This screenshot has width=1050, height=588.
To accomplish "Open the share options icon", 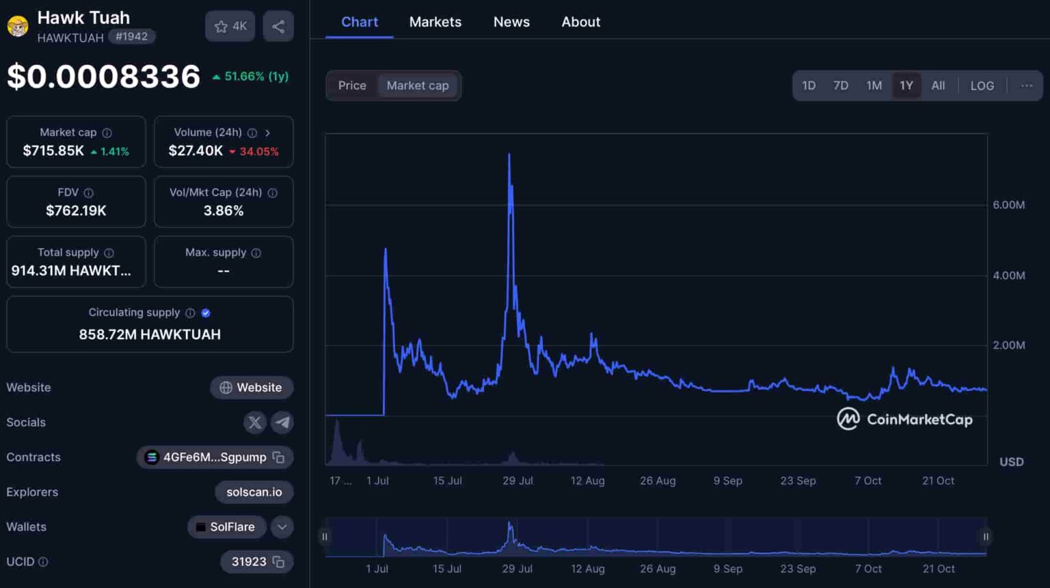I will point(278,25).
